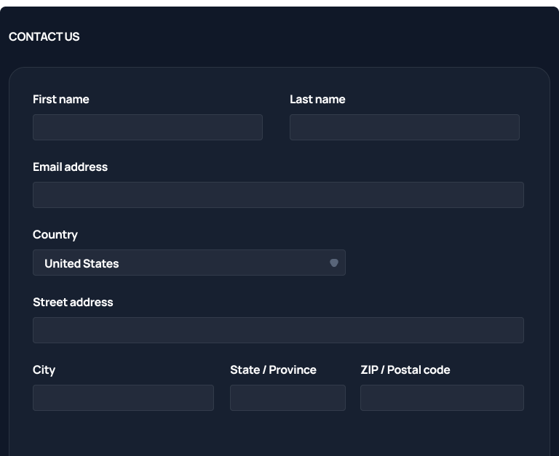Click the "First name" label
The height and width of the screenshot is (456, 559).
pos(61,99)
